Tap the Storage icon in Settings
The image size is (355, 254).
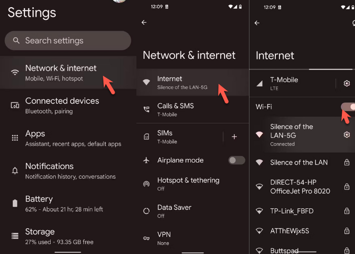point(15,236)
